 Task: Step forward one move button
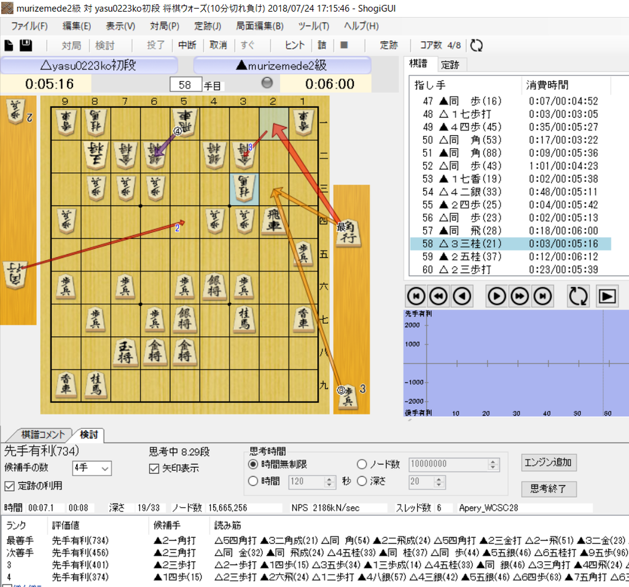[x=496, y=296]
